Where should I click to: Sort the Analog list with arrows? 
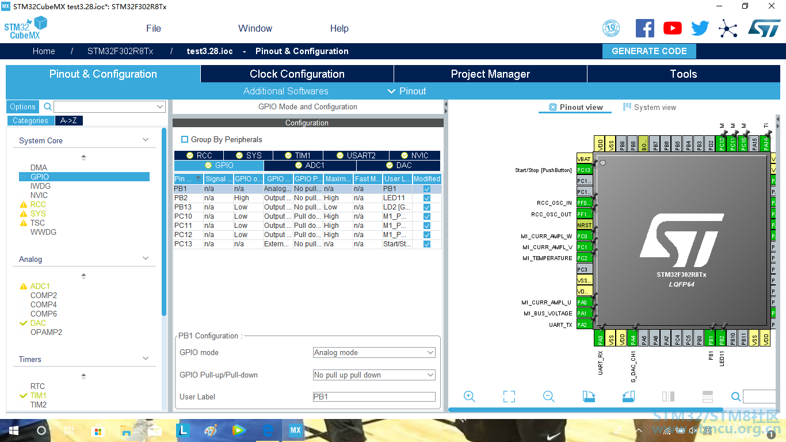(x=83, y=276)
